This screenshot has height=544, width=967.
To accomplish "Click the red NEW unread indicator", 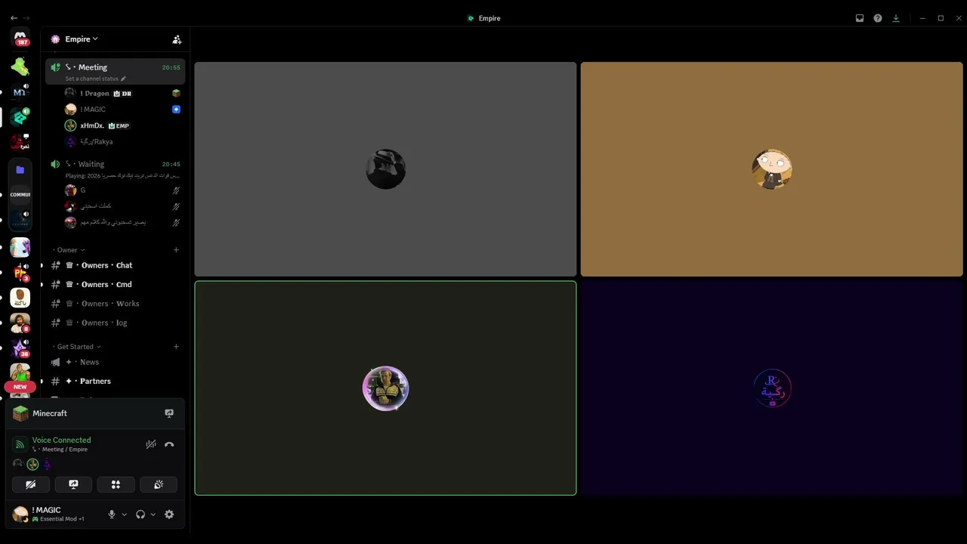I will pyautogui.click(x=20, y=387).
